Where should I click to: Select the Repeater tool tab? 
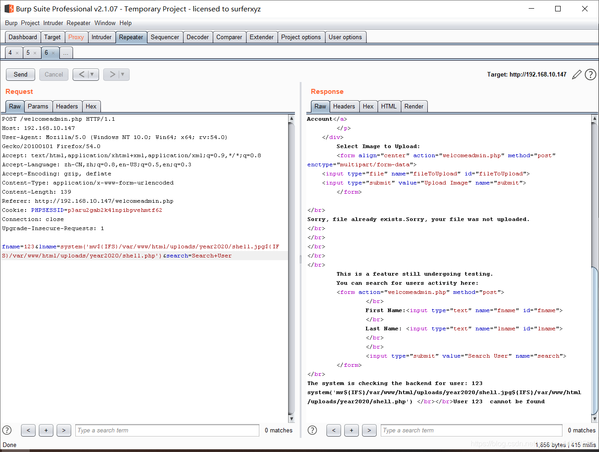131,37
